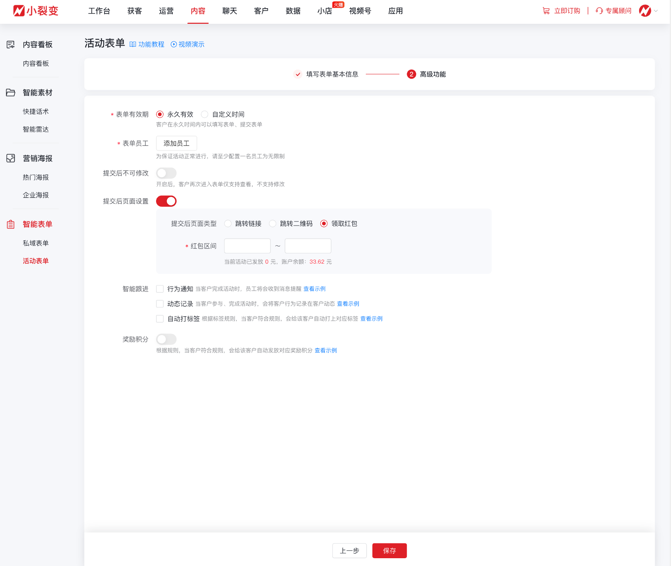Click the 智能表单 clipboard icon

11,224
